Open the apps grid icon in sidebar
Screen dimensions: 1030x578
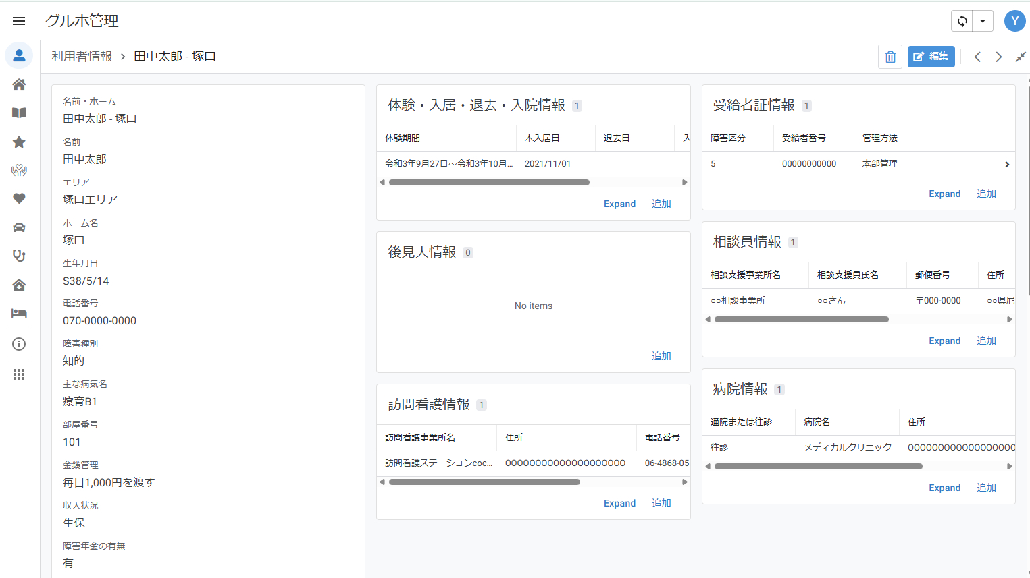pyautogui.click(x=19, y=374)
